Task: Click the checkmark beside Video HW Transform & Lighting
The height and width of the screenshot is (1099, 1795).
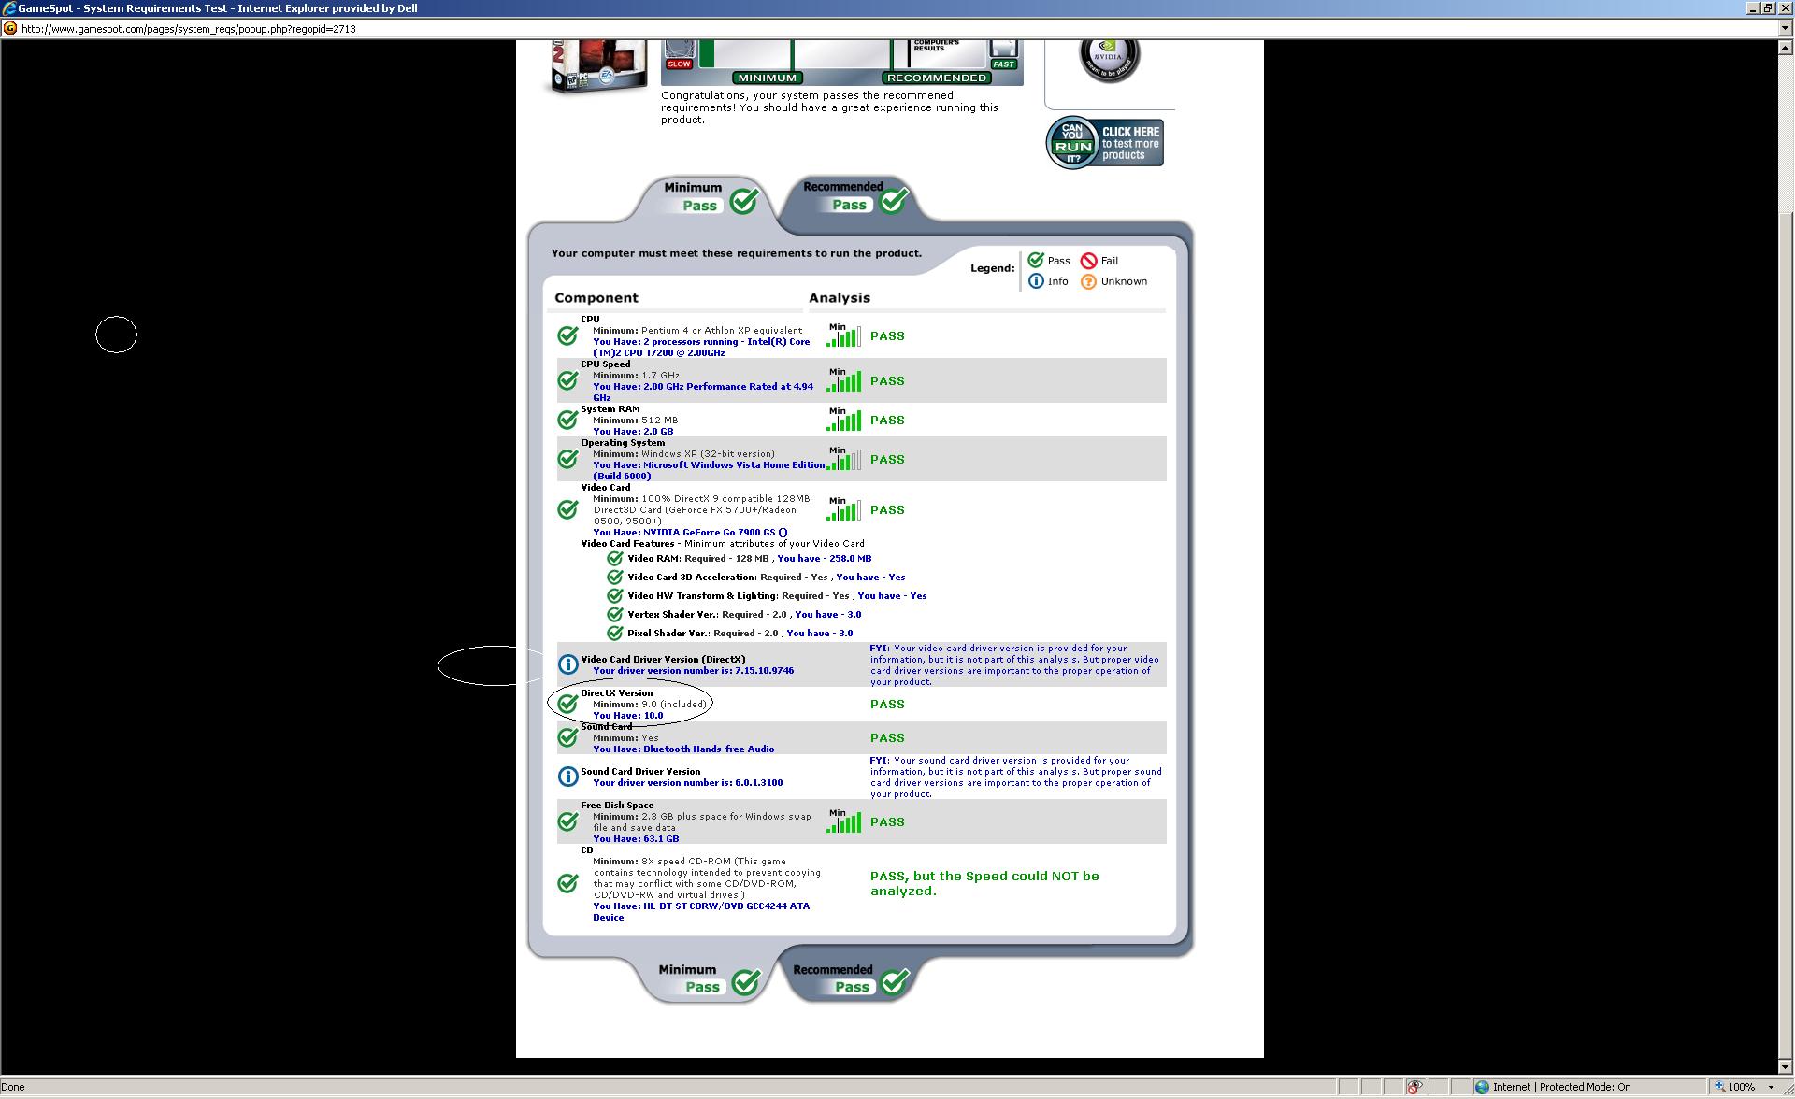Action: tap(614, 595)
